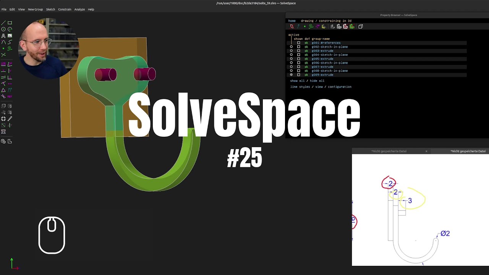Activate group g004-sketch-in-plane radio button

291,55
